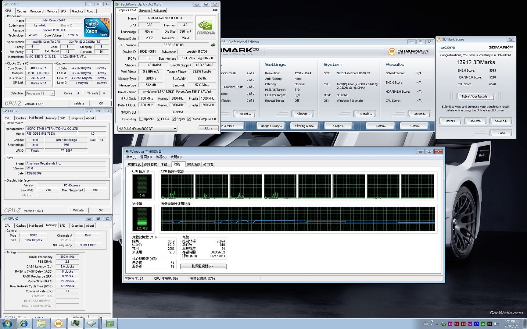Click the red temperature tray icon showing 44
The image size is (527, 329).
[x=463, y=324]
